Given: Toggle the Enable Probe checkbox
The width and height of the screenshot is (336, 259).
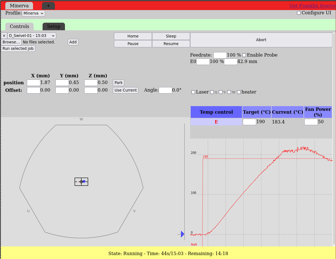Looking at the screenshot, I should 244,55.
